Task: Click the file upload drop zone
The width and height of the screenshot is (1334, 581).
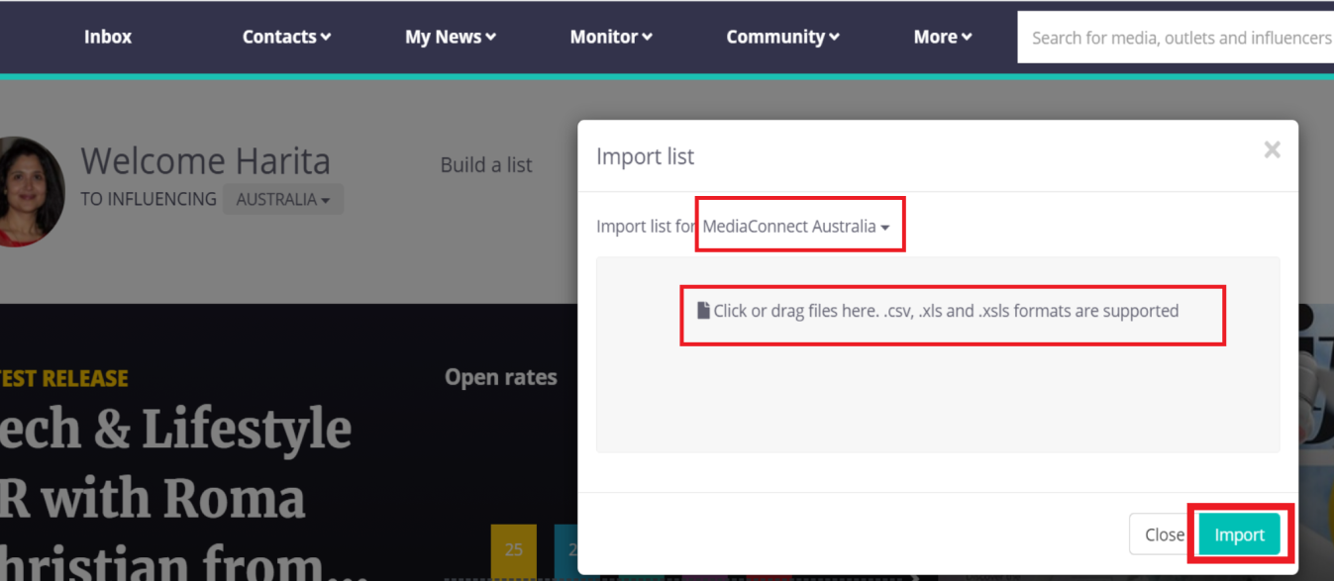Action: coord(937,311)
